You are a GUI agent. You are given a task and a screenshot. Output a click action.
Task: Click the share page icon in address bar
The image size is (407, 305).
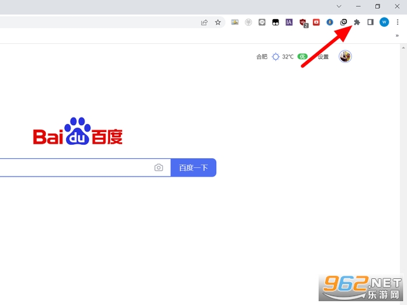(204, 22)
